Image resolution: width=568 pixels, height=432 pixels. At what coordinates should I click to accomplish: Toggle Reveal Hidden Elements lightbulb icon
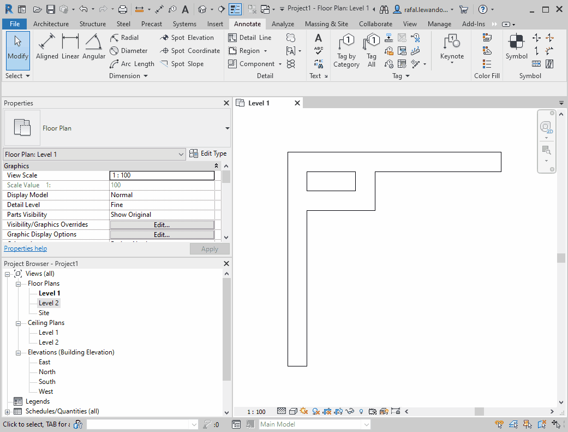tap(361, 411)
